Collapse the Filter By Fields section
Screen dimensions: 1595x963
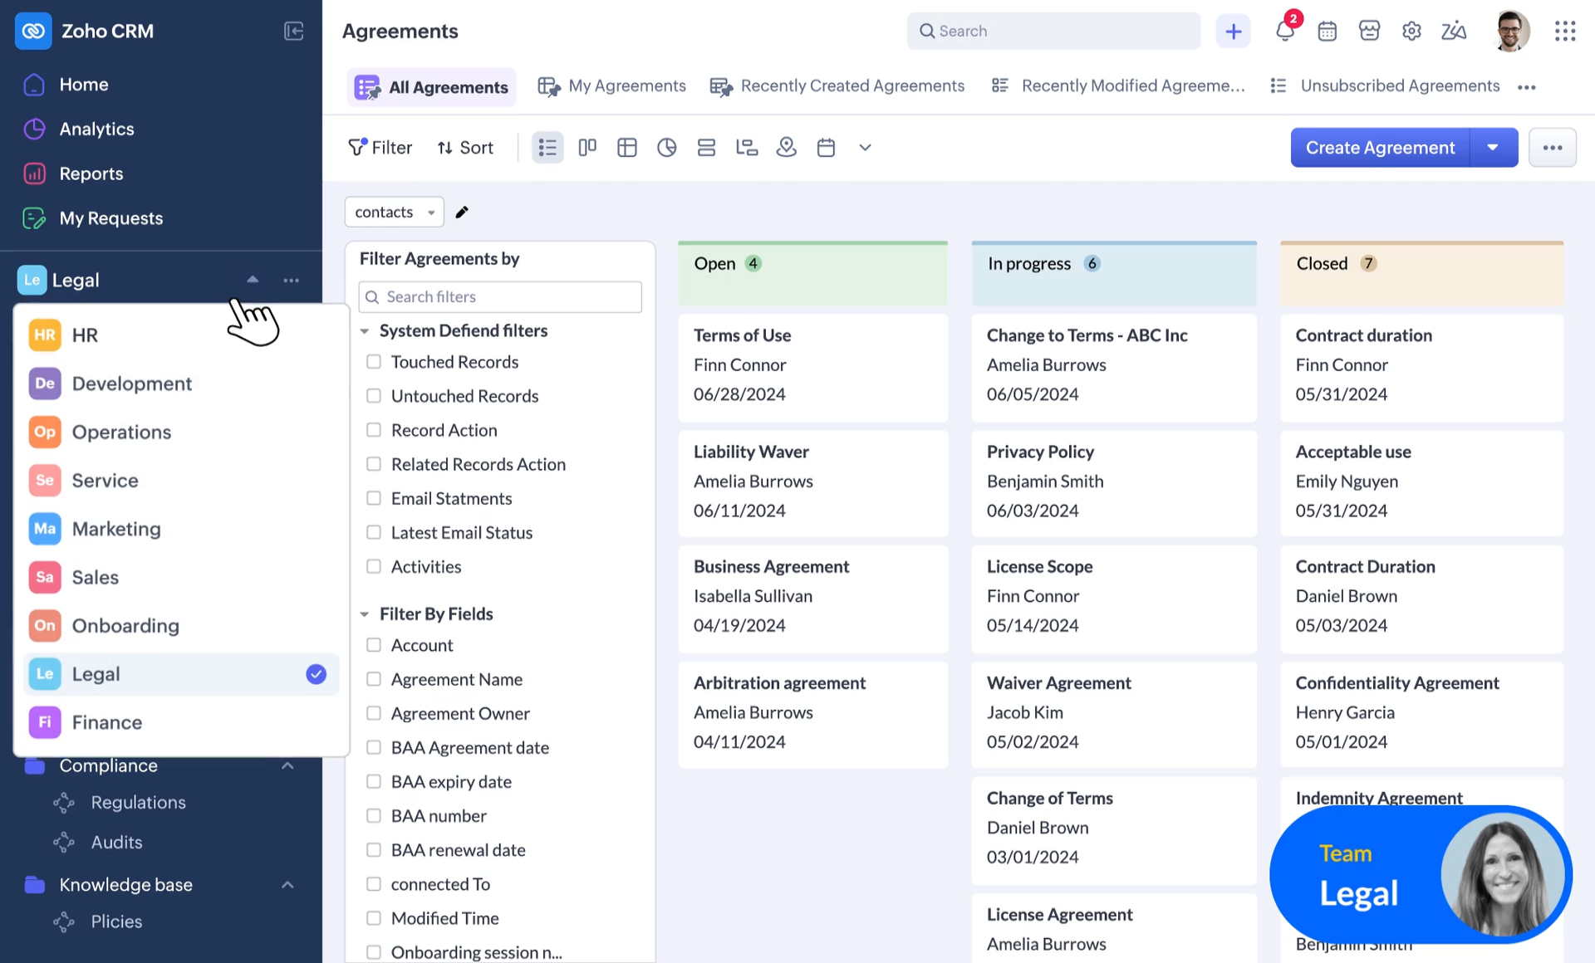[x=365, y=614]
